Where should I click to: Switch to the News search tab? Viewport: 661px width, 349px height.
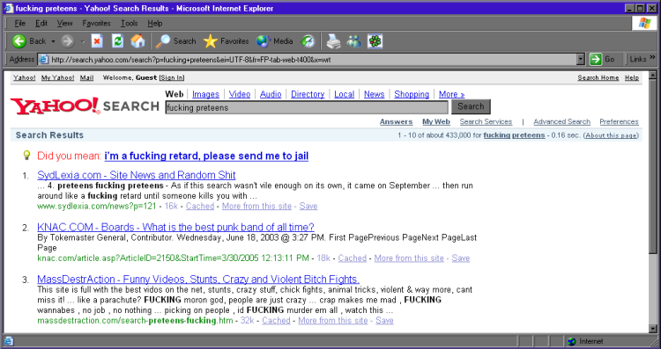pyautogui.click(x=375, y=94)
